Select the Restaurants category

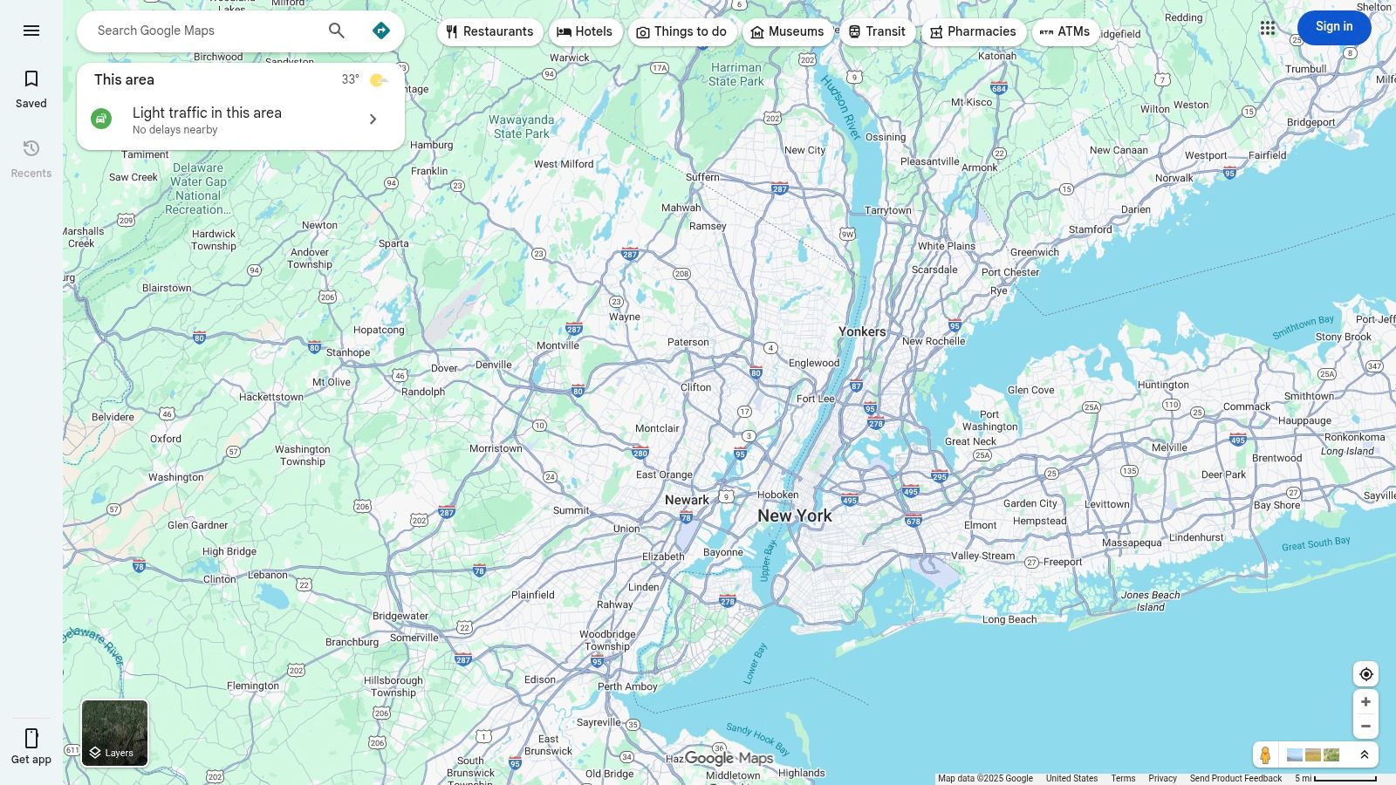[x=489, y=31]
